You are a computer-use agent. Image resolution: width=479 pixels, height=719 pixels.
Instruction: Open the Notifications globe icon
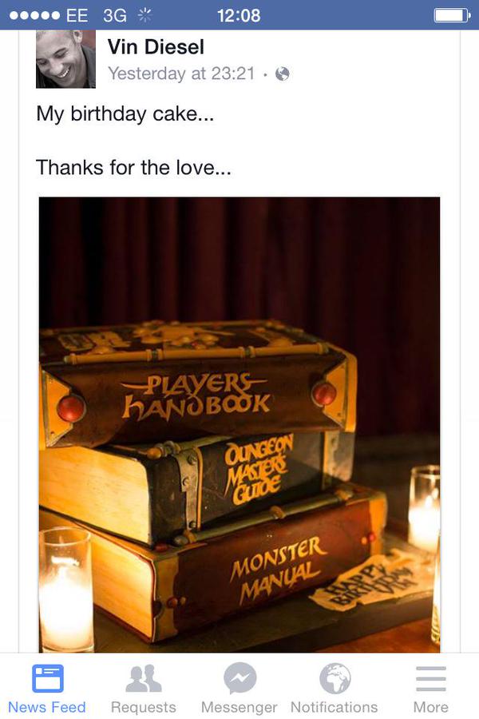tap(335, 678)
